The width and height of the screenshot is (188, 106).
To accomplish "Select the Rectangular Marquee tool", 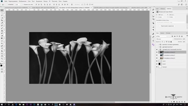I will 2,13.
